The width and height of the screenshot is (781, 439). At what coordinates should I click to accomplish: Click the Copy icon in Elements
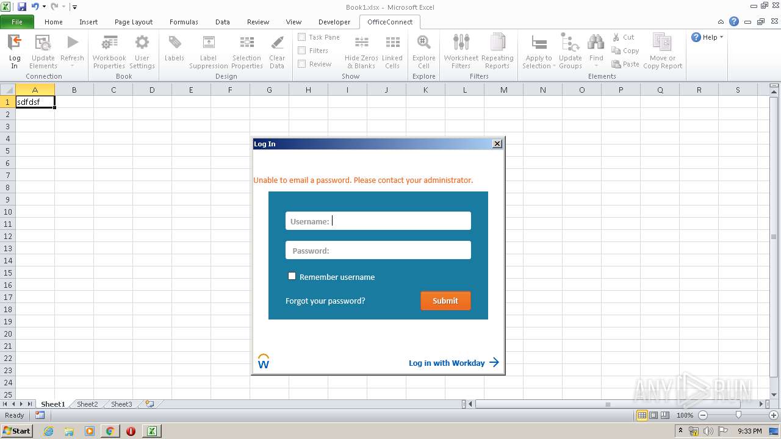click(x=616, y=51)
